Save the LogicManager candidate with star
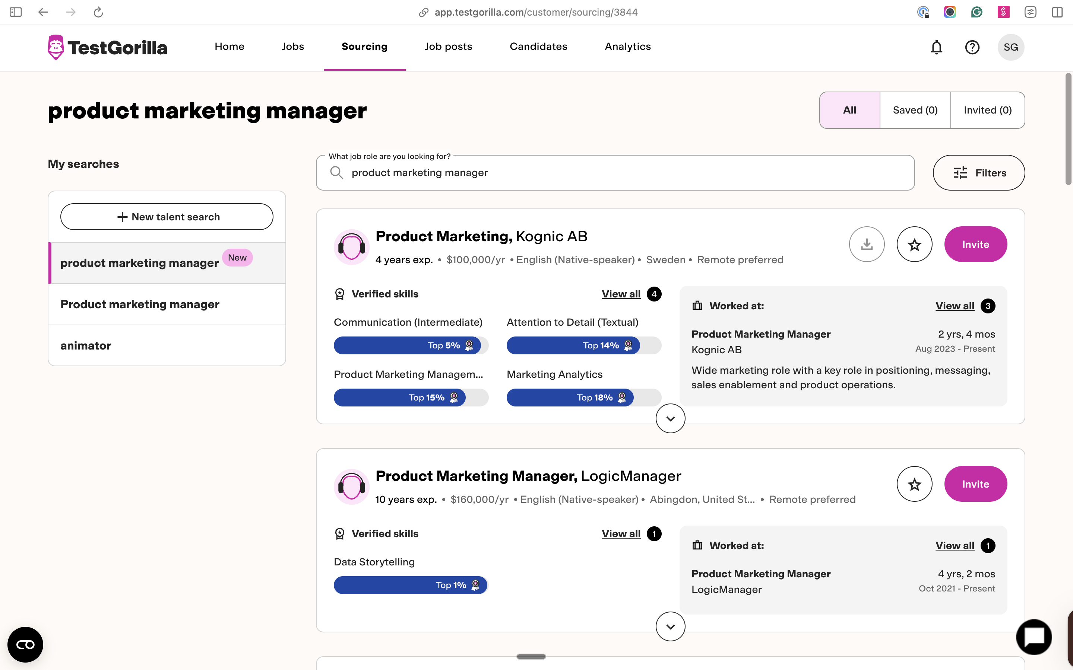Screen dimensions: 1073x670 pos(914,484)
